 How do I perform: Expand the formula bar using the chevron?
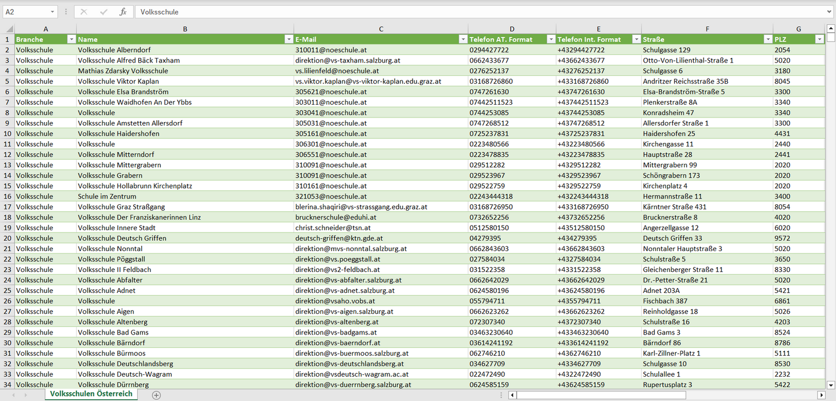(830, 12)
